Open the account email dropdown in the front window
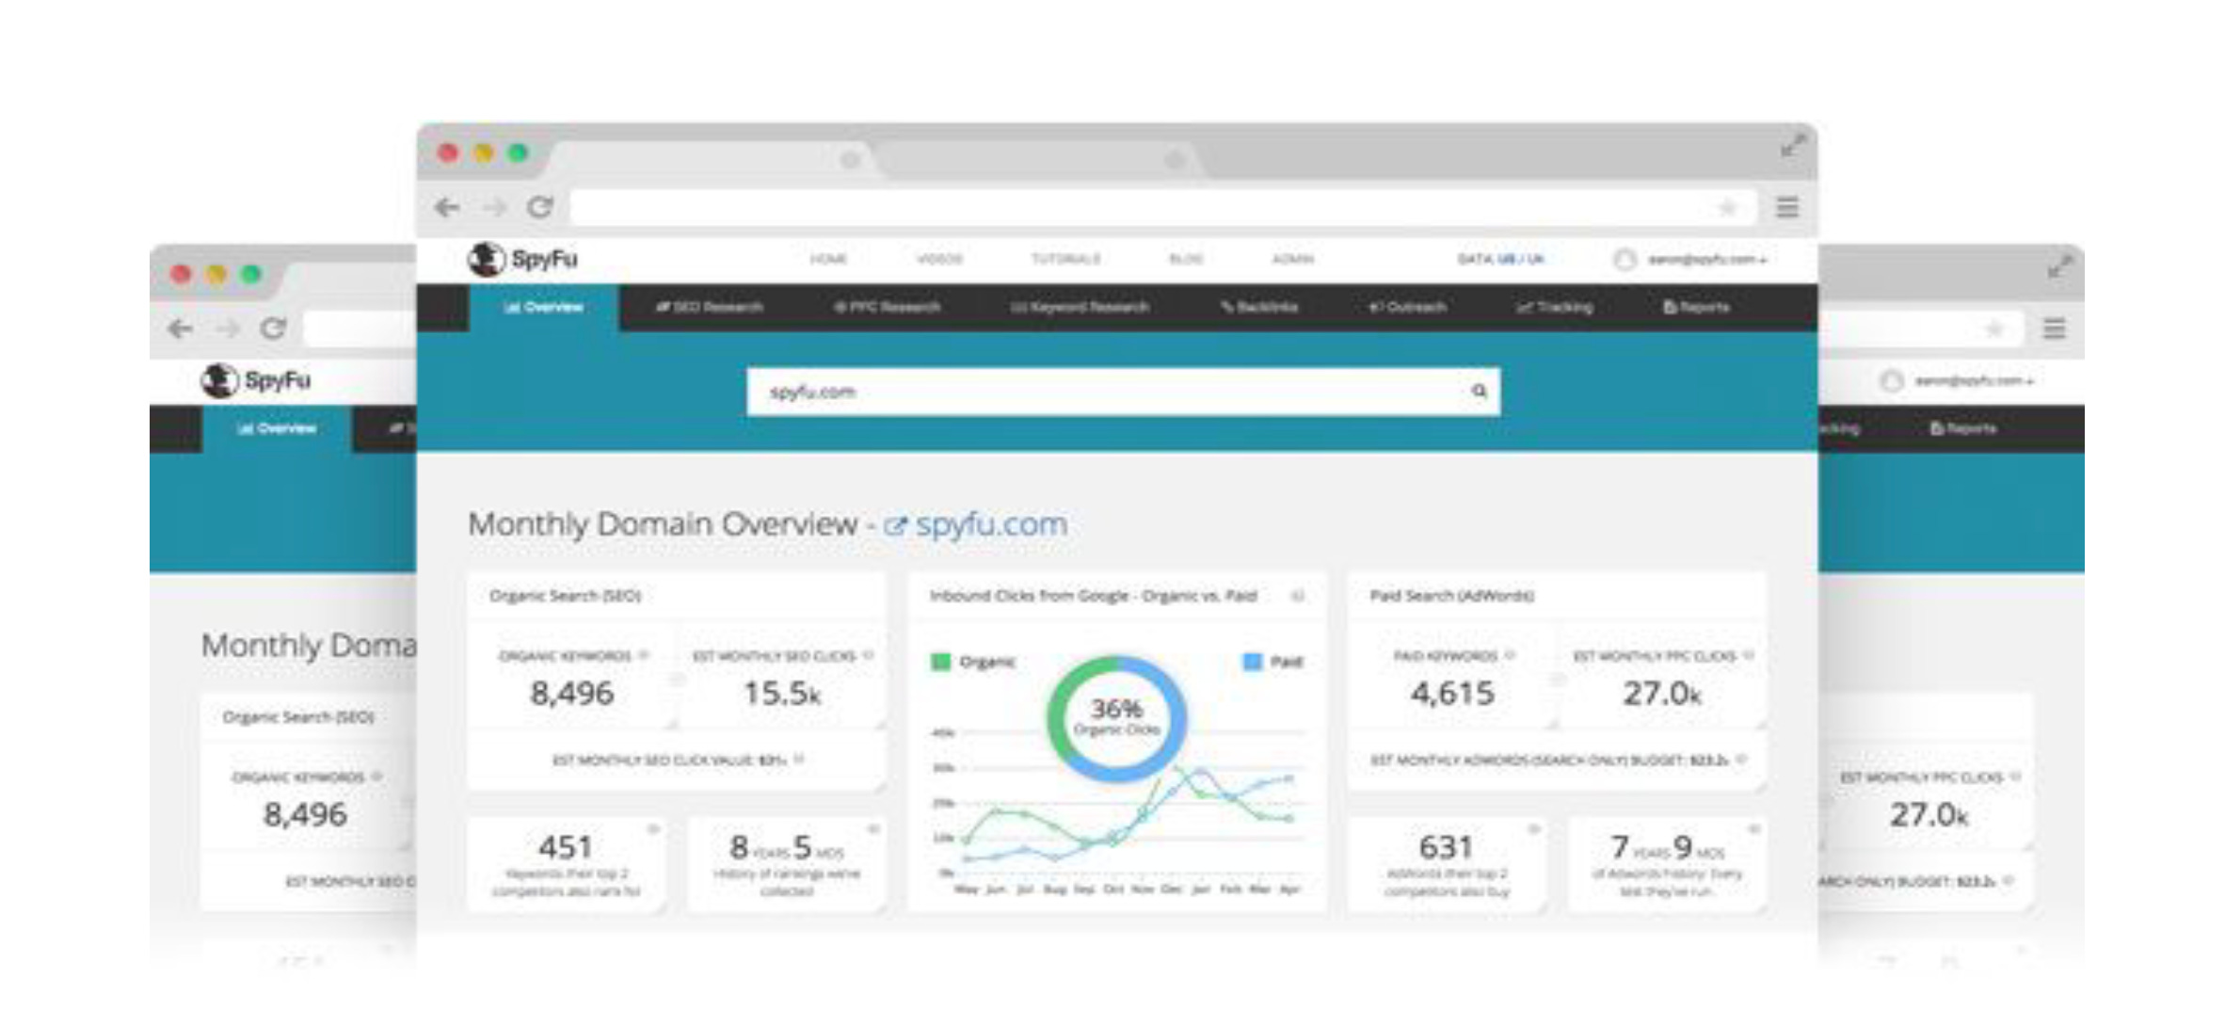The height and width of the screenshot is (1026, 2225). click(x=1706, y=259)
